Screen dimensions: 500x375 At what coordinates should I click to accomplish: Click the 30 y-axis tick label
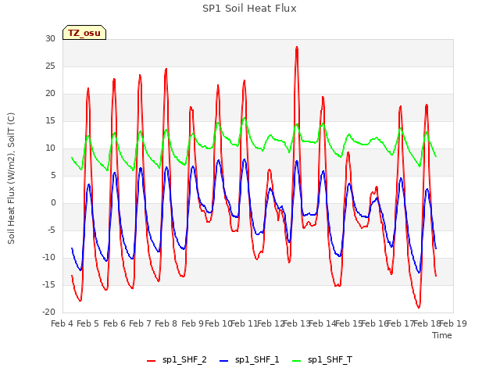50,38
